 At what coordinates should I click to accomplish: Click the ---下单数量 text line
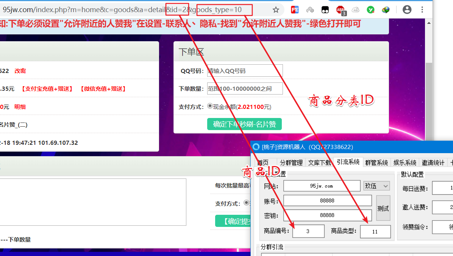pos(16,240)
